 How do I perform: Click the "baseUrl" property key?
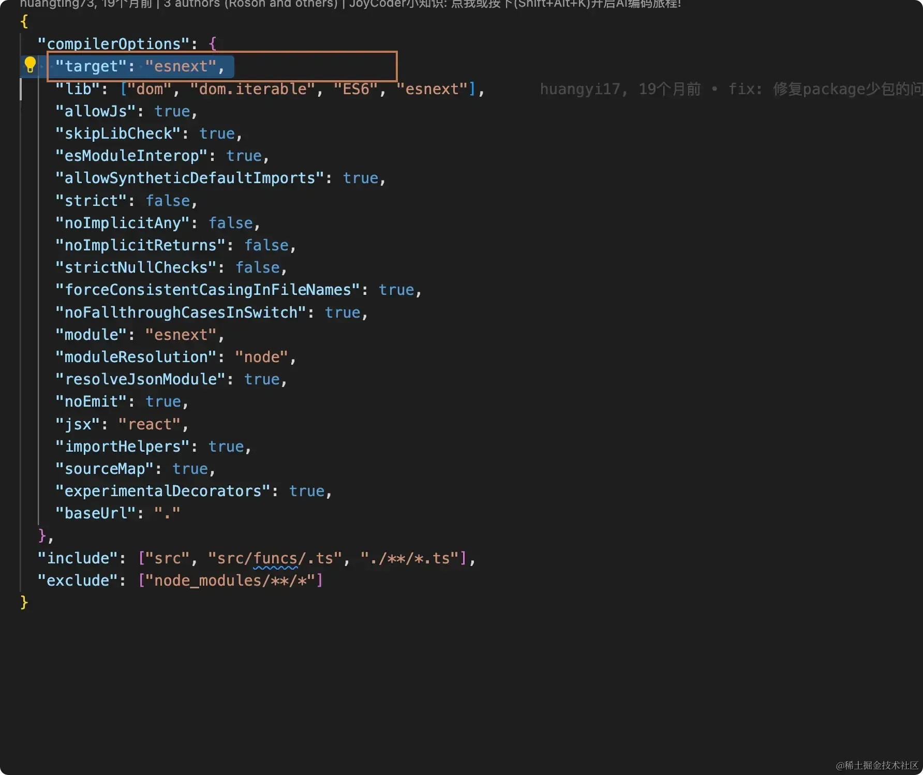(96, 513)
